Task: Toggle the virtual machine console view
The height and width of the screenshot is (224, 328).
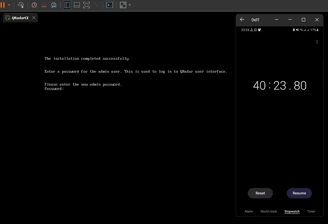Action: click(x=110, y=5)
